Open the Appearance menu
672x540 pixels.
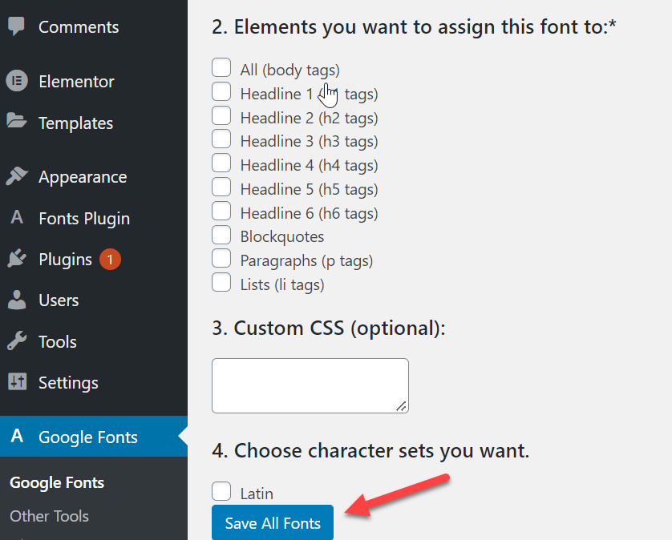coord(94,177)
